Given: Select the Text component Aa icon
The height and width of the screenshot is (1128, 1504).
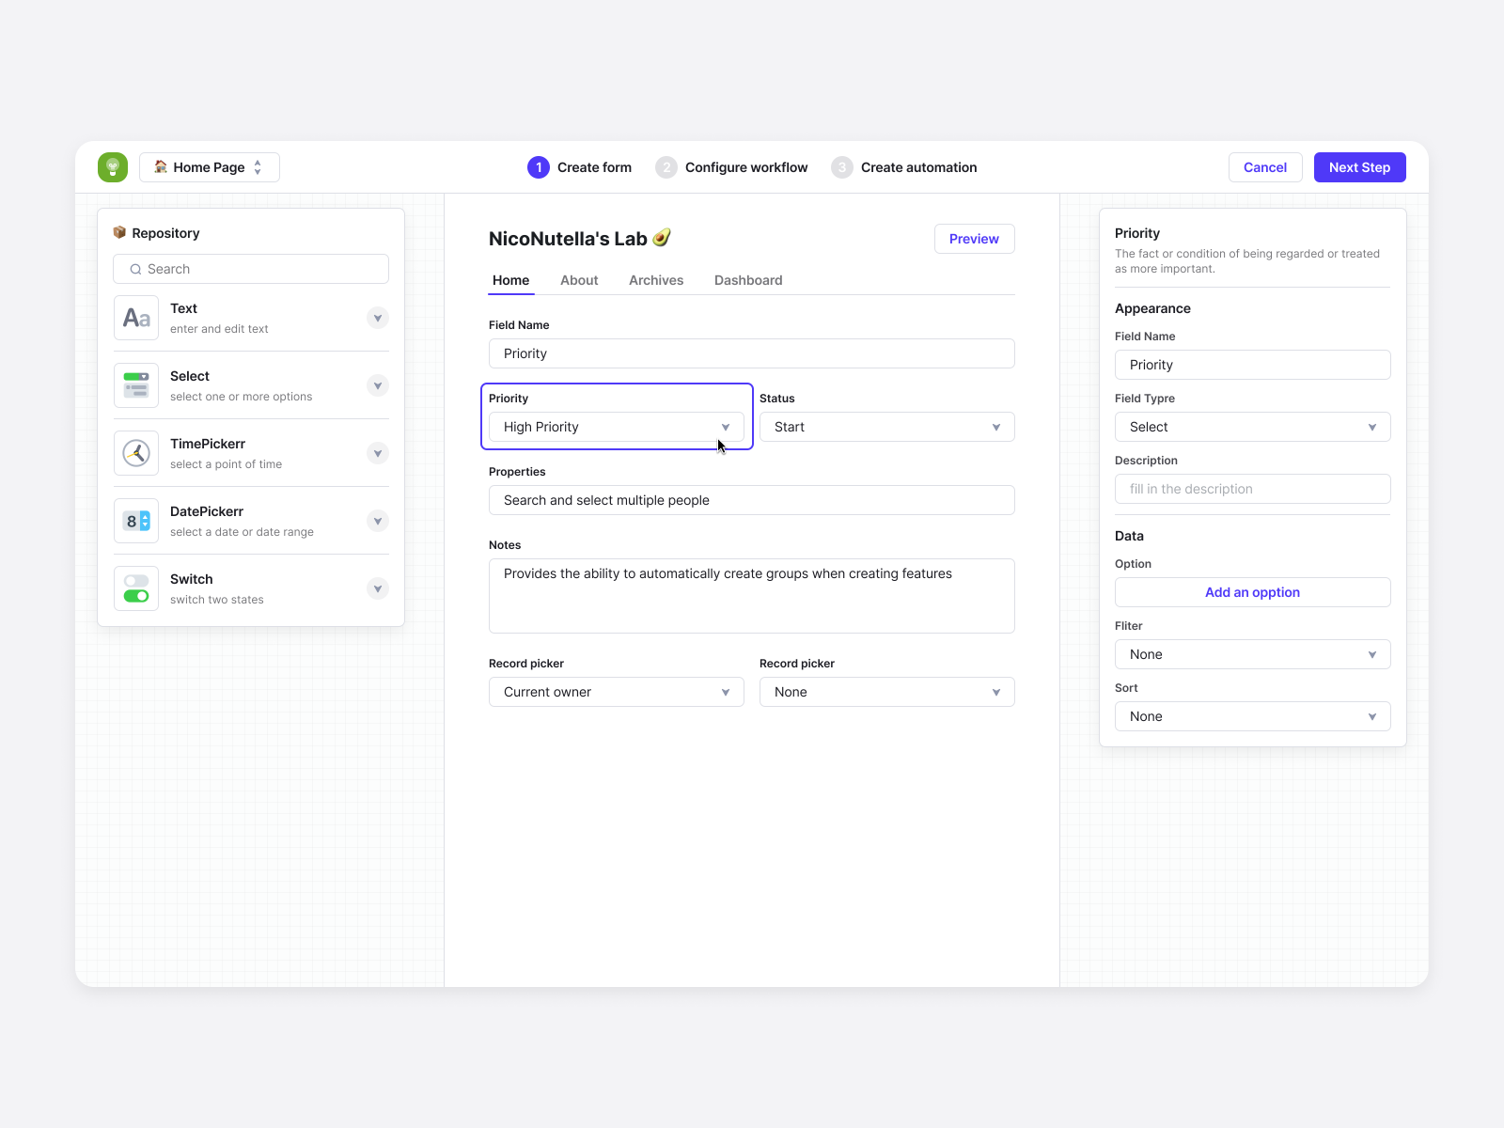Looking at the screenshot, I should (135, 318).
